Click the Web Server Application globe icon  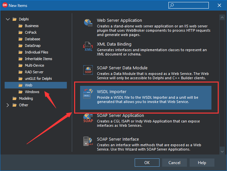[x=88, y=23]
